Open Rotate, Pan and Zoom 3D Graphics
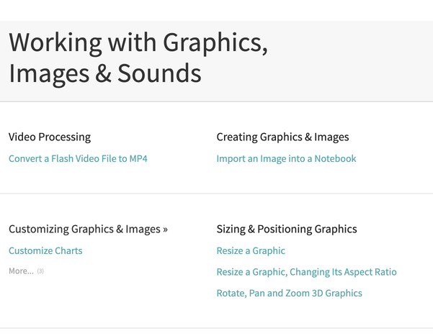 click(289, 293)
